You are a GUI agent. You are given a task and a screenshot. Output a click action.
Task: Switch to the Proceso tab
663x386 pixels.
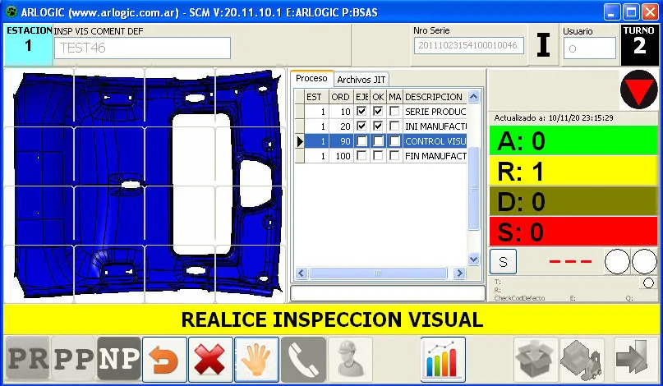pyautogui.click(x=311, y=78)
